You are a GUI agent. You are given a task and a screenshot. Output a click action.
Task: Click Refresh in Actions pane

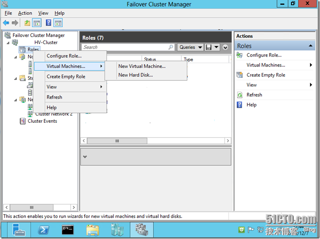click(x=254, y=95)
